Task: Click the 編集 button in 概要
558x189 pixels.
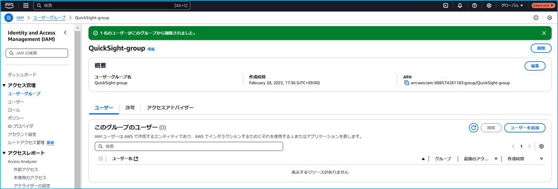Action: (535, 66)
